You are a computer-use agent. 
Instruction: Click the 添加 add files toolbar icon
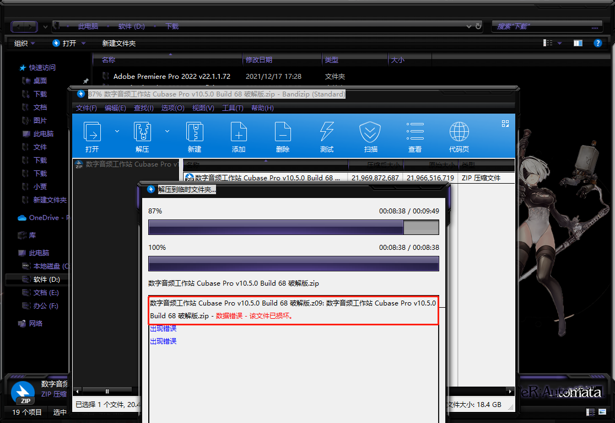click(239, 137)
